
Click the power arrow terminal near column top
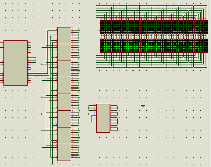coord(50,36)
